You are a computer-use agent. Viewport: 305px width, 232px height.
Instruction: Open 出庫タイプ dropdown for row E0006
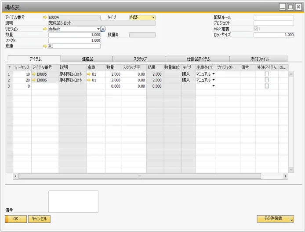tap(214, 80)
